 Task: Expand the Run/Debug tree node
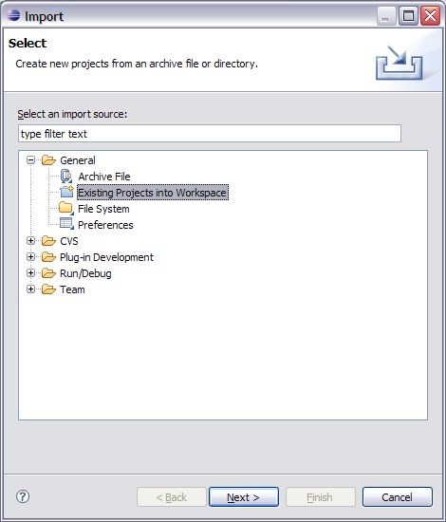coord(30,273)
